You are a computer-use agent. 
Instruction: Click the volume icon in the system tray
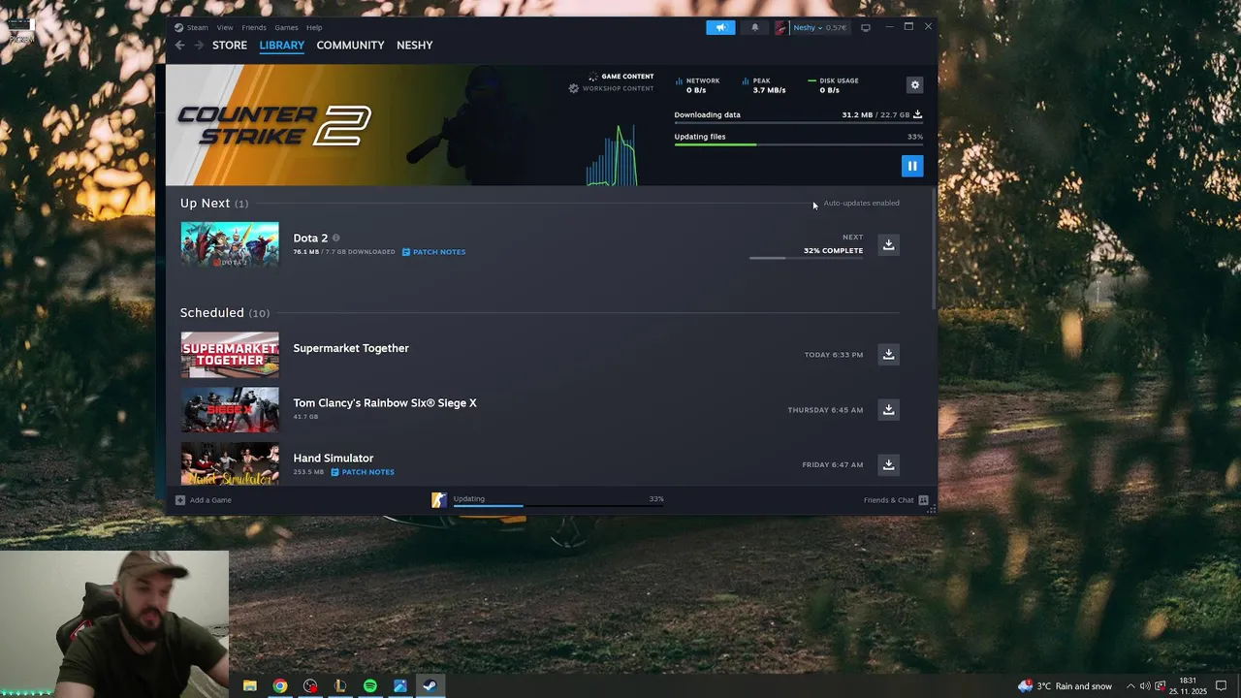pyautogui.click(x=1145, y=686)
